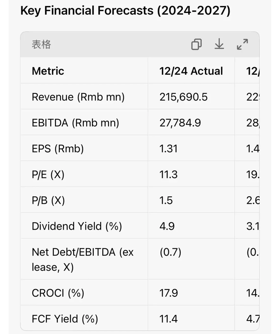Click the P/B (X) row label
This screenshot has height=334, width=279.
click(x=48, y=201)
